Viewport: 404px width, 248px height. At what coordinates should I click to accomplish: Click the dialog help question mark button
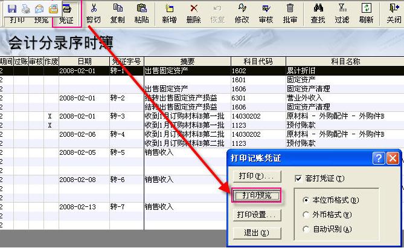(379, 158)
